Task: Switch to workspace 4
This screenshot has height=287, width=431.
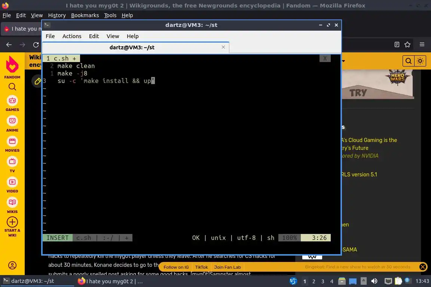Action: click(332, 281)
